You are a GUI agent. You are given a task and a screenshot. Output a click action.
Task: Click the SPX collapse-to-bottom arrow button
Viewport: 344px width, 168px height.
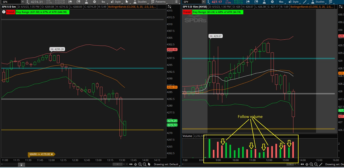(x=21, y=165)
